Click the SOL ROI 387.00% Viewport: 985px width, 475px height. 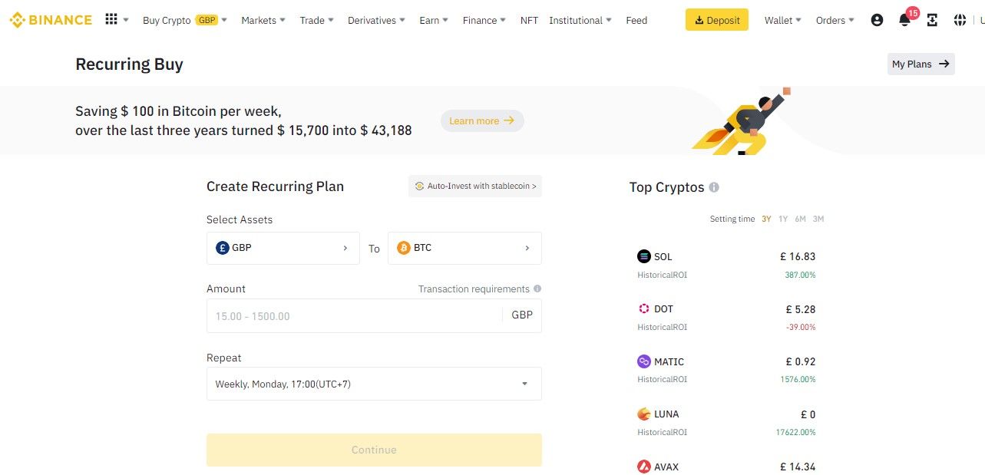pyautogui.click(x=800, y=275)
